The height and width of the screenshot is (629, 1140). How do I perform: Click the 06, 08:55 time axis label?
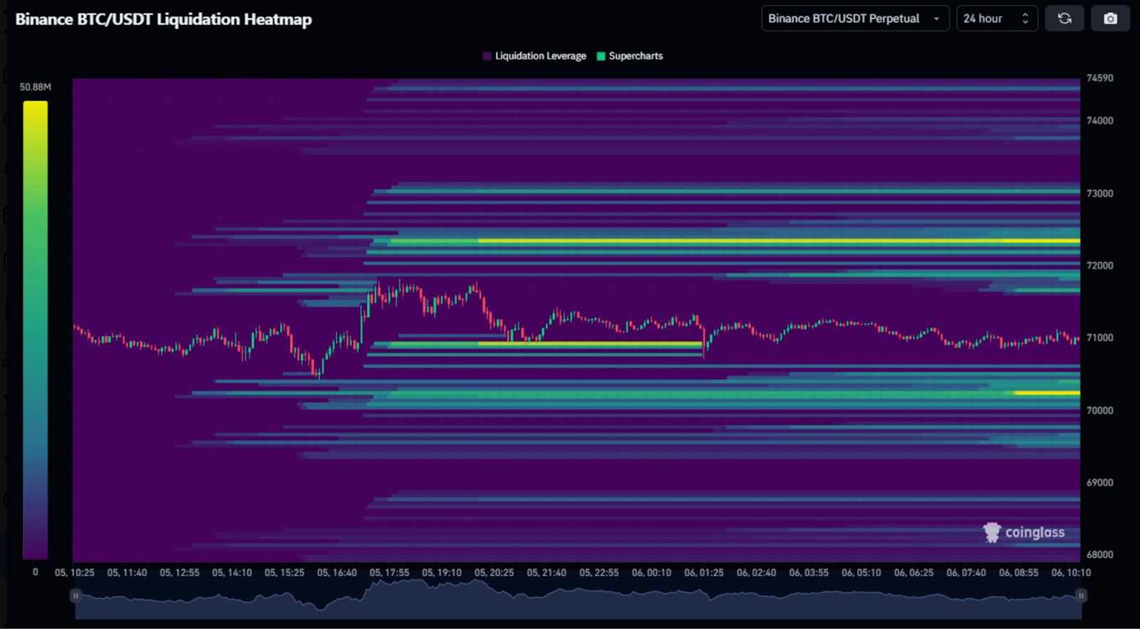pos(1019,573)
